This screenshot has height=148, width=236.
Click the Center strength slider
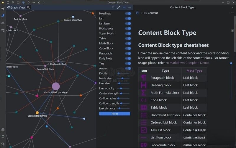point(124,93)
